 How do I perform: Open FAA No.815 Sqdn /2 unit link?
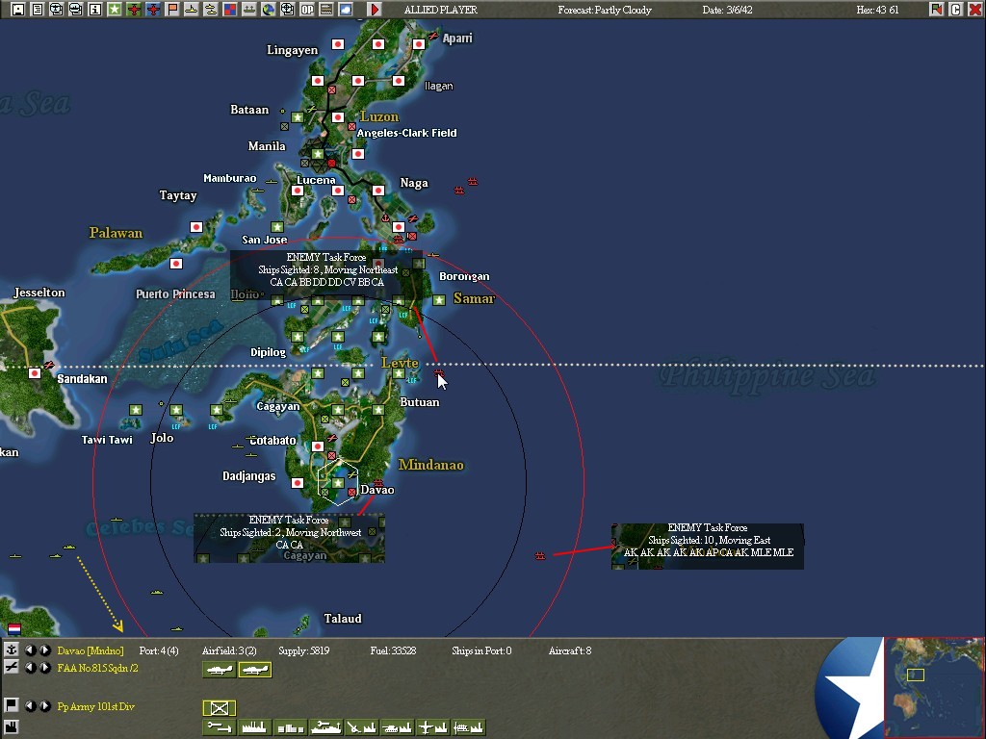(x=97, y=668)
